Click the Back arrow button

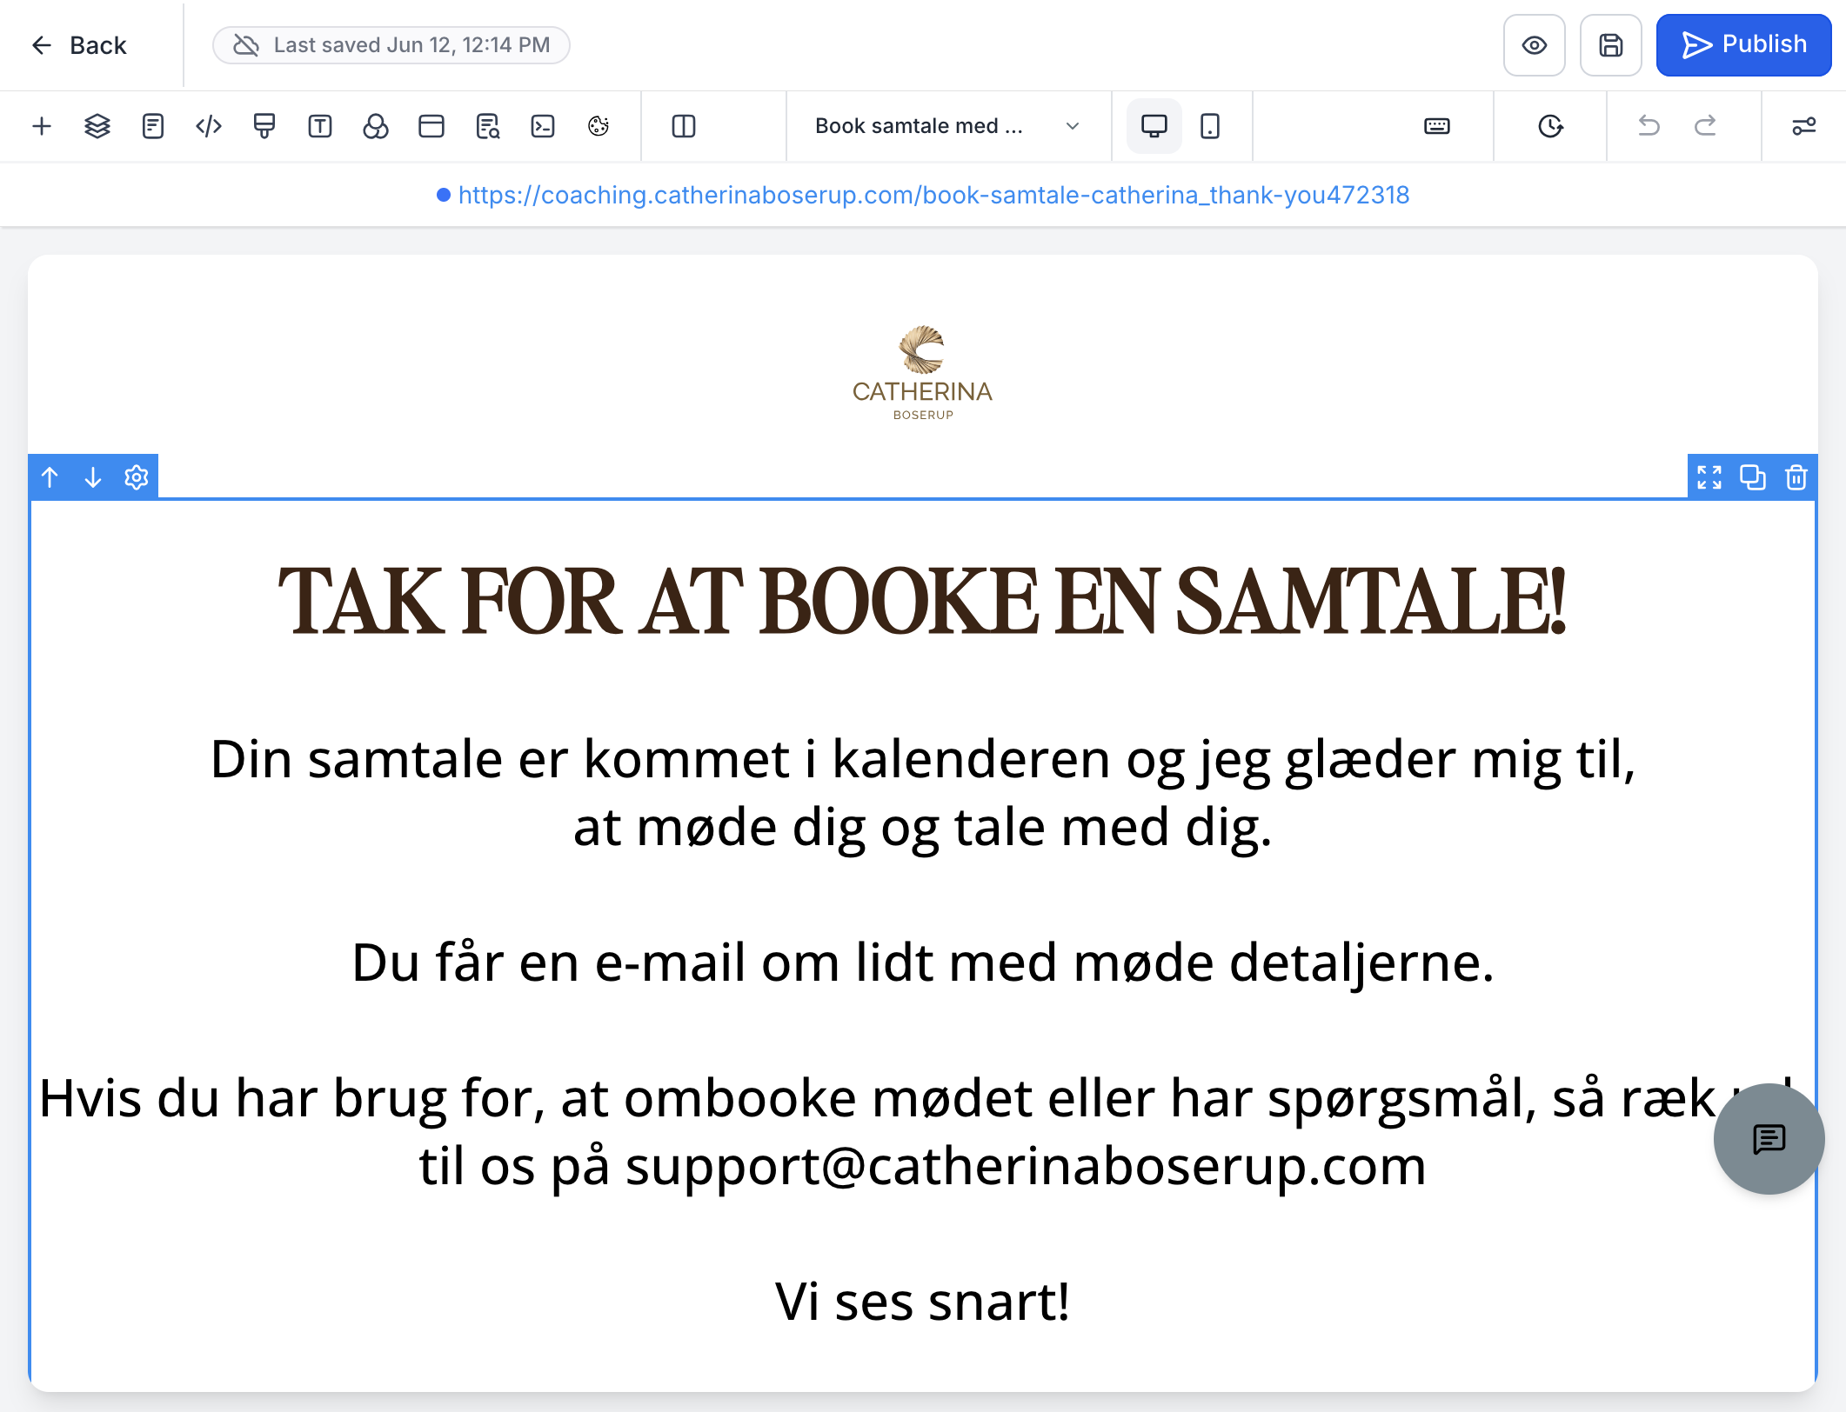pyautogui.click(x=78, y=45)
